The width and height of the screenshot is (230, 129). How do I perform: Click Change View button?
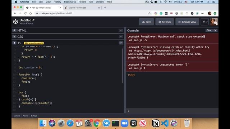tap(187, 22)
